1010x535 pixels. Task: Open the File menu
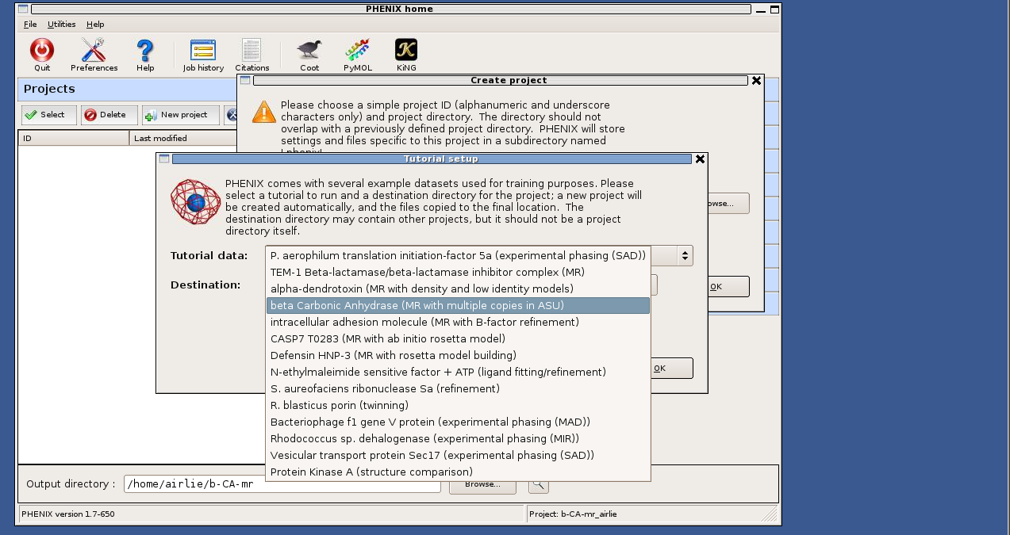30,25
